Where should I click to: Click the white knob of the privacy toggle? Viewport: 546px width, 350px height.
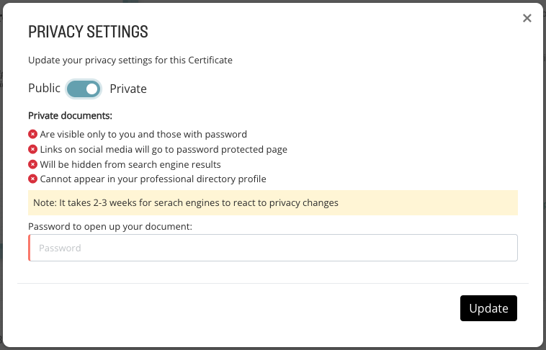pos(92,89)
